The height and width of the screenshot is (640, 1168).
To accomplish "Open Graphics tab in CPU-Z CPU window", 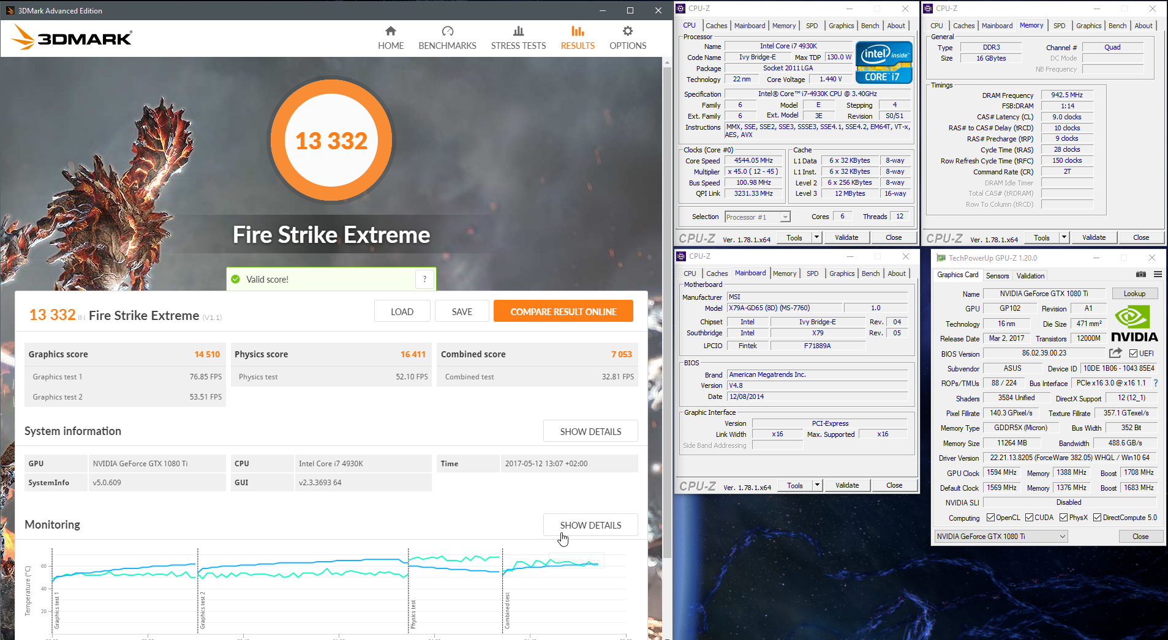I will coord(841,26).
